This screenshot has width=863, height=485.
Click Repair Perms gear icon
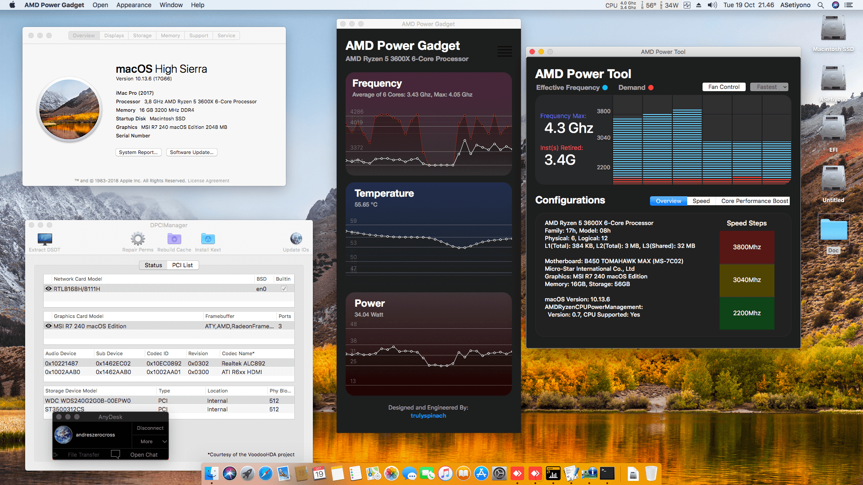[x=138, y=239]
